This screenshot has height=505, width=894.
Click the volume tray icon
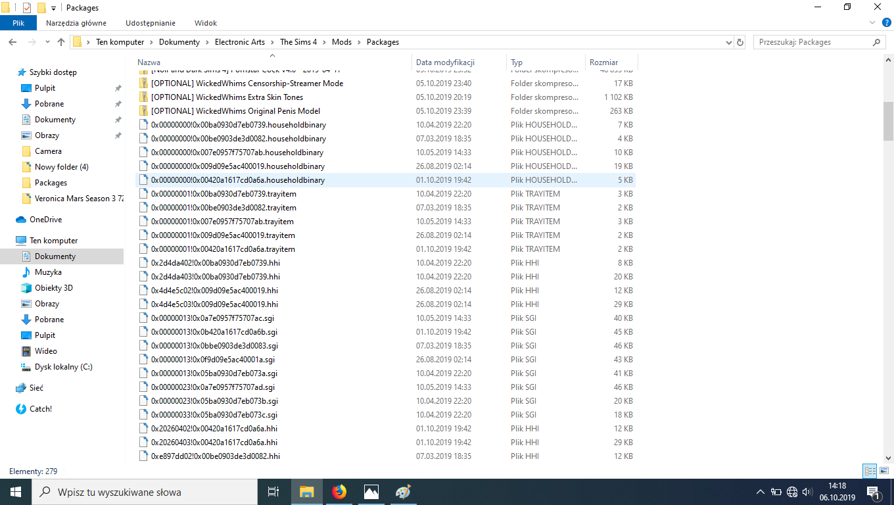[807, 492]
